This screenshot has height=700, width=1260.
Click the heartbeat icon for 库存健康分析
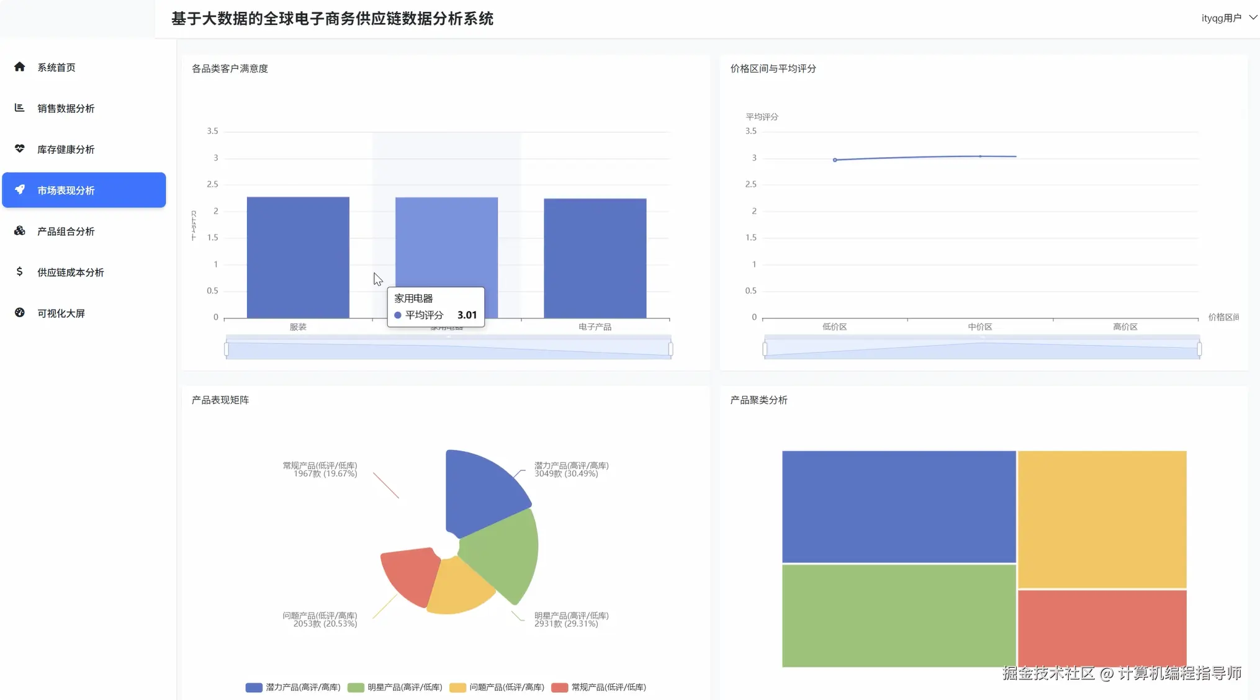pos(20,149)
